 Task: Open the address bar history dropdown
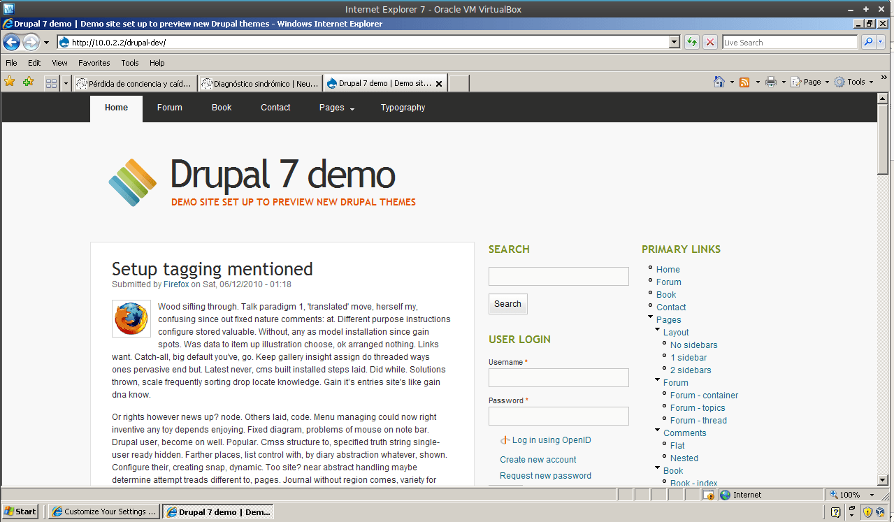[673, 42]
